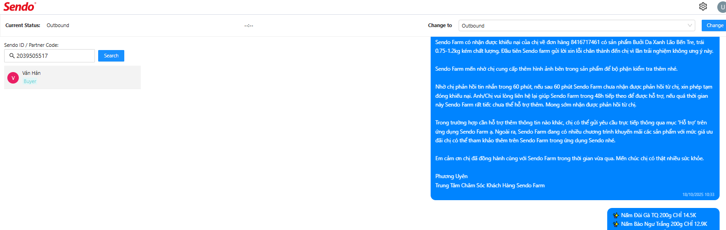
Task: Click the sparkle emoji before Nấm Bào Ngư
Action: (616, 224)
